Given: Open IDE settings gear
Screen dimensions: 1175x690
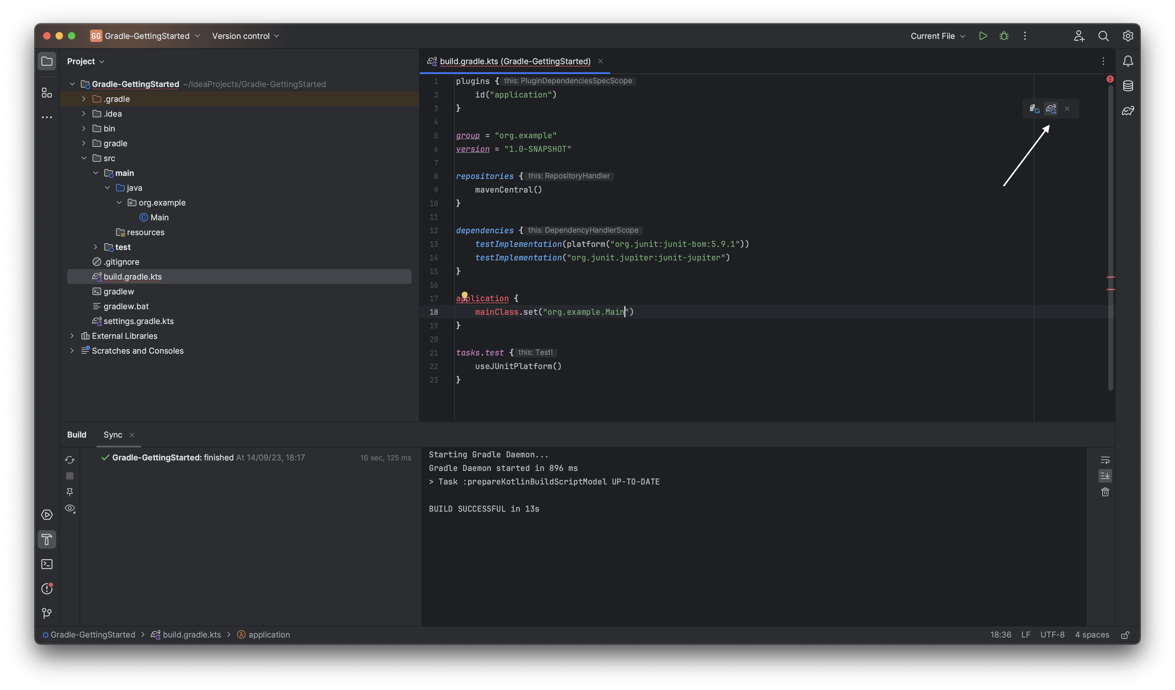Looking at the screenshot, I should [1127, 36].
